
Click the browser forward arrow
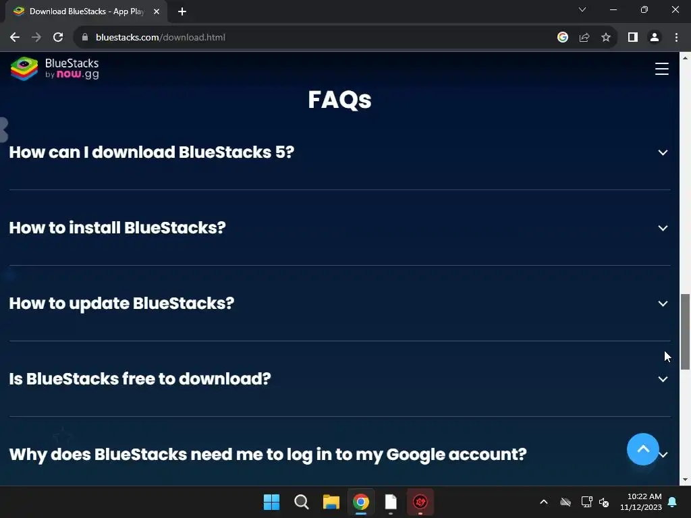pos(36,38)
